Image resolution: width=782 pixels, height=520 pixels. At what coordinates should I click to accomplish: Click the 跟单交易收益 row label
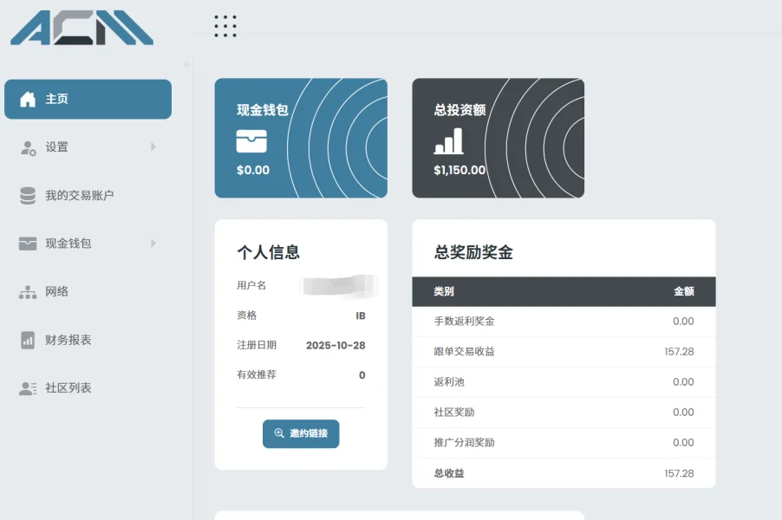tap(464, 352)
